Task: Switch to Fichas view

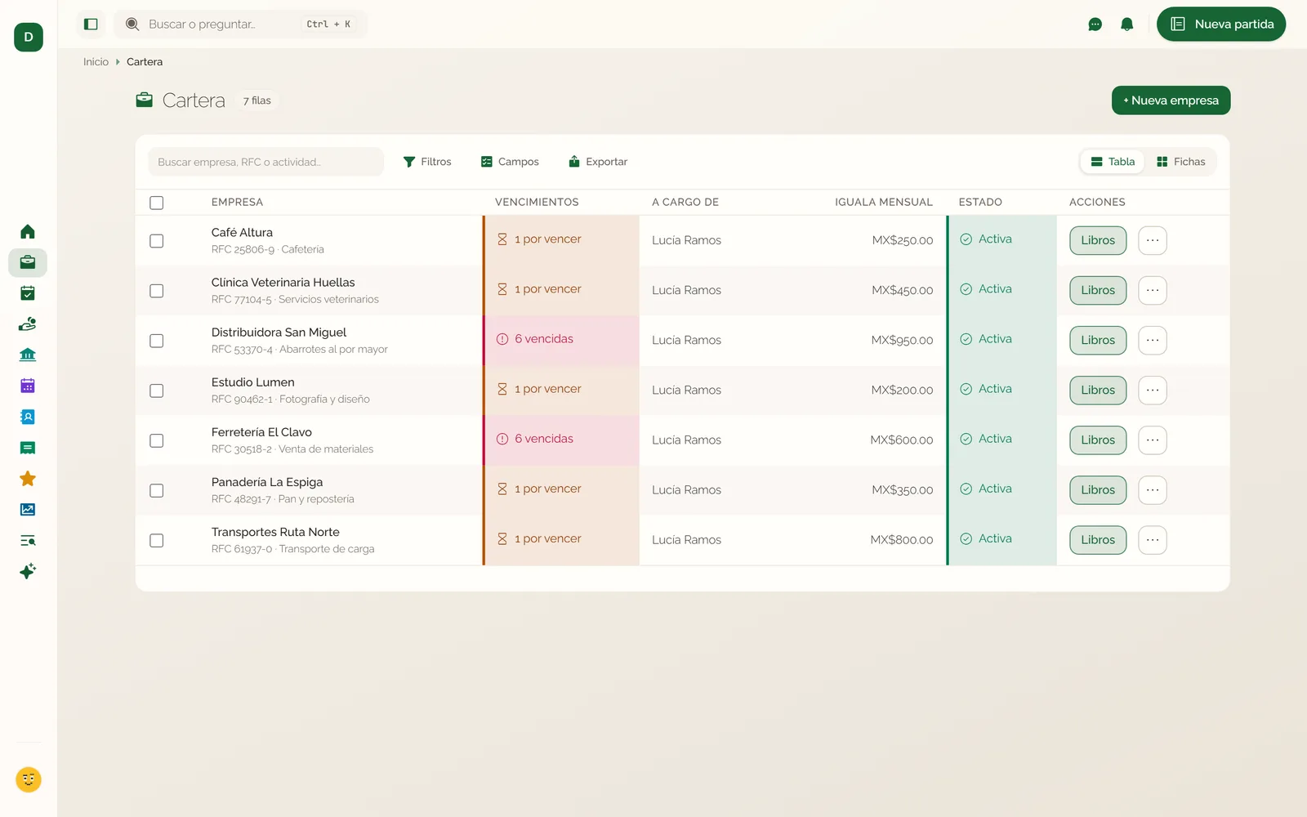Action: 1181,162
